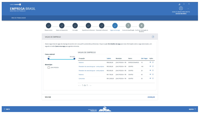View details of the Cartunista job with eye icon
The width and height of the screenshot is (200, 116).
click(x=150, y=78)
